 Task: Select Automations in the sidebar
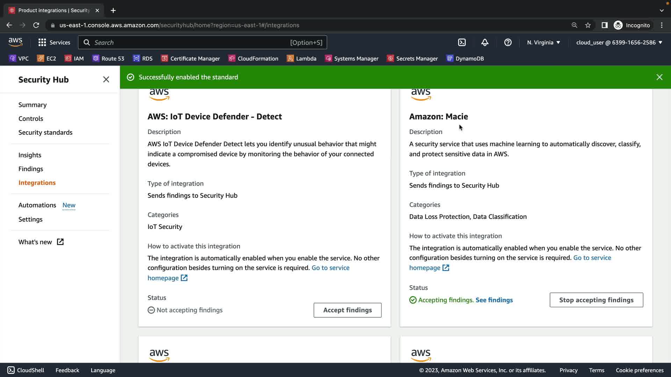point(37,205)
